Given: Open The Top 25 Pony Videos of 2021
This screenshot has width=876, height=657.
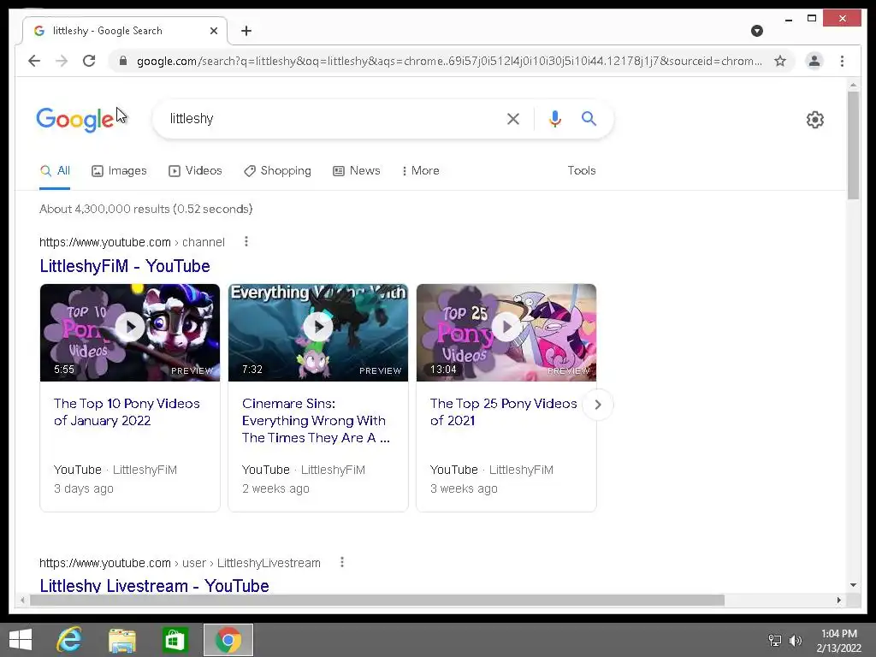Looking at the screenshot, I should click(503, 411).
